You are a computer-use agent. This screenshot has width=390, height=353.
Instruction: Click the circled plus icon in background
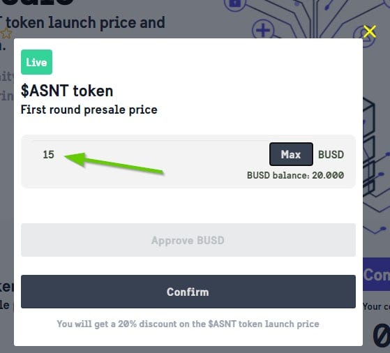tap(263, 30)
